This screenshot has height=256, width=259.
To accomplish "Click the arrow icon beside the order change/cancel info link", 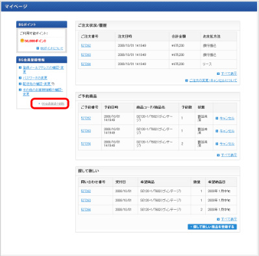I will [x=186, y=81].
